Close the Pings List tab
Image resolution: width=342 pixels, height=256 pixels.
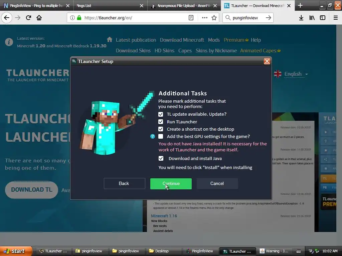[x=142, y=6]
